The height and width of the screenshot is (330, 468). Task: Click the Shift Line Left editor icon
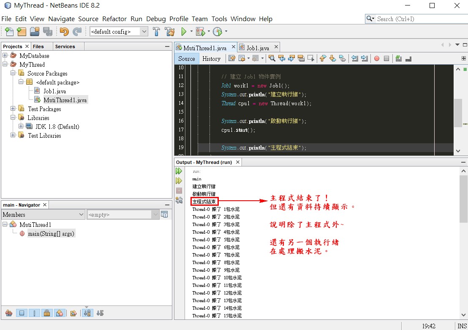tap(354, 59)
